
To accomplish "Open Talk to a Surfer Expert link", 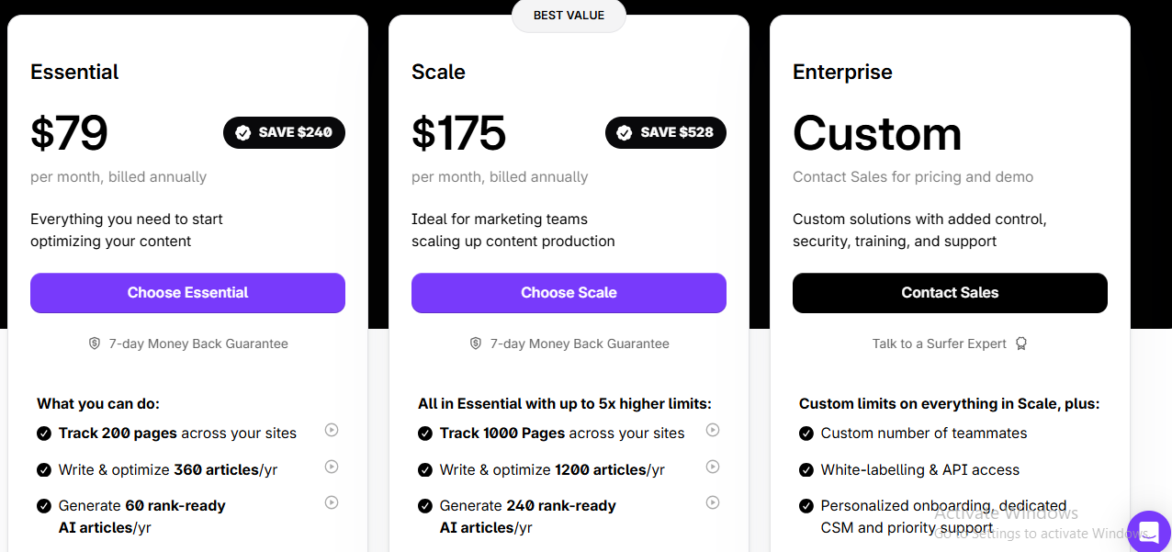I will click(x=940, y=344).
